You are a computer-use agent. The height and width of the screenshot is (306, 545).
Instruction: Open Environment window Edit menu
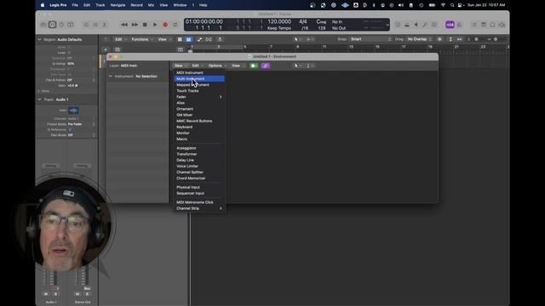197,65
